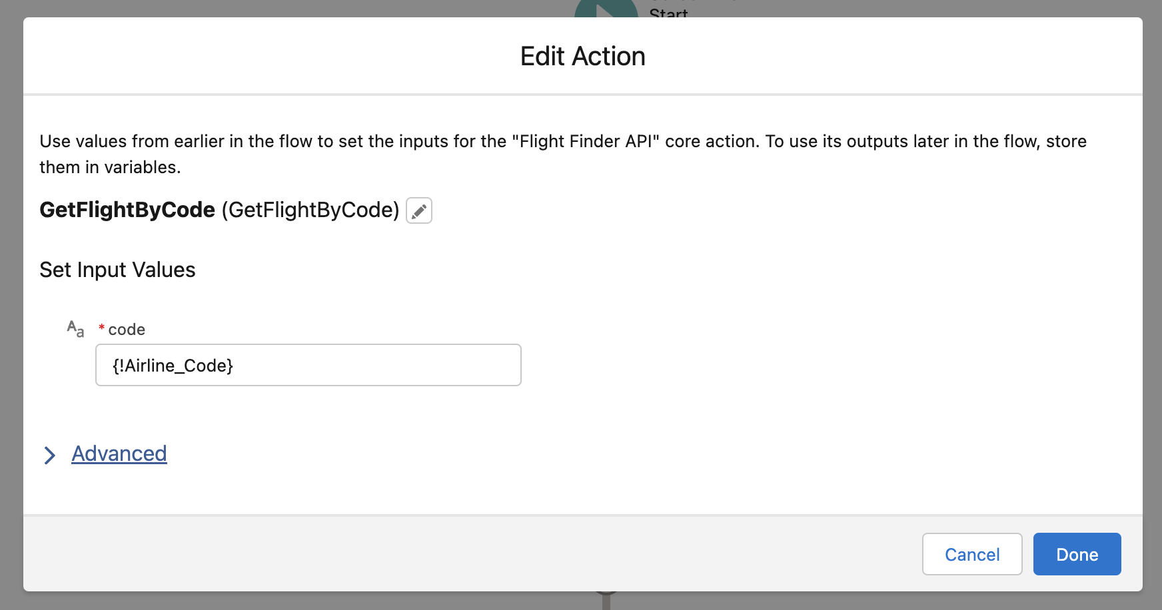Click the pencil edit icon beside GetFlightByCode

[x=419, y=210]
